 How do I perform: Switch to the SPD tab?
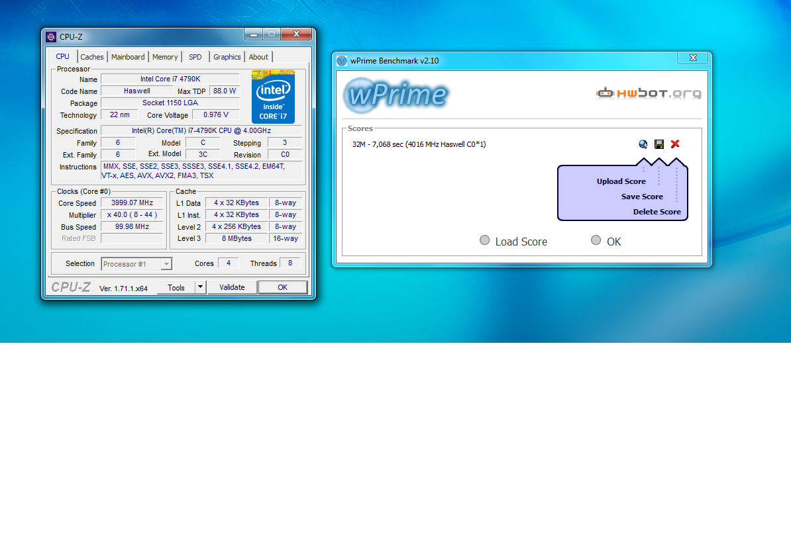pyautogui.click(x=195, y=57)
